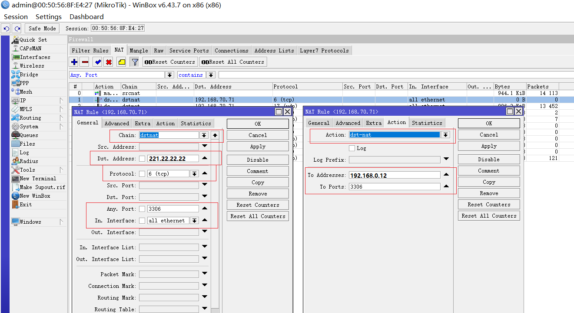Select the Extra tab in right dialog
The height and width of the screenshot is (313, 574).
(x=373, y=123)
